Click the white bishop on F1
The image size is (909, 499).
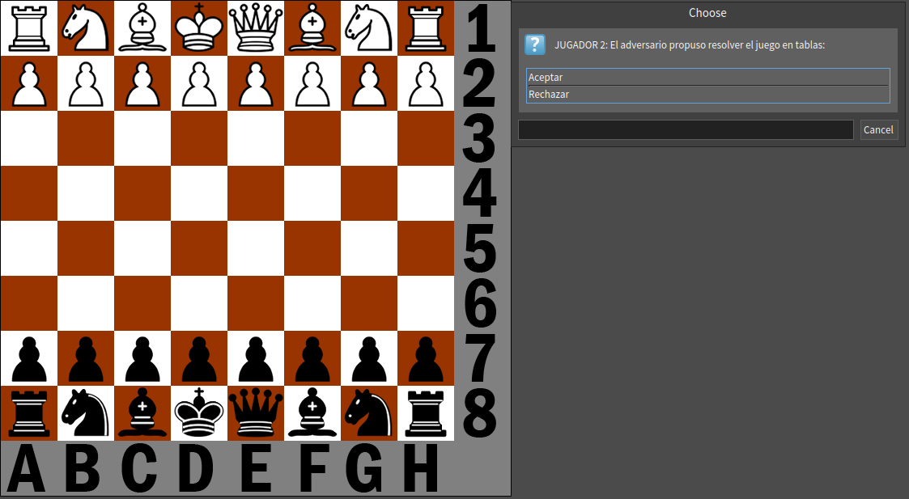click(312, 27)
